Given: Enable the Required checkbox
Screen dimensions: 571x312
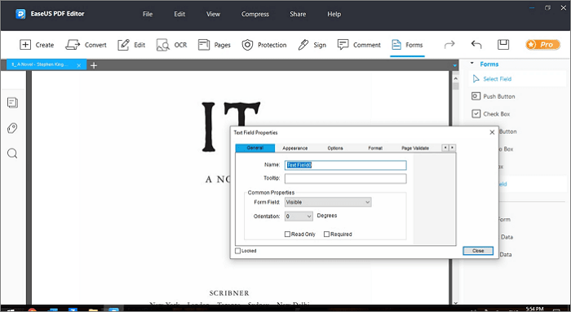Looking at the screenshot, I should tap(326, 234).
